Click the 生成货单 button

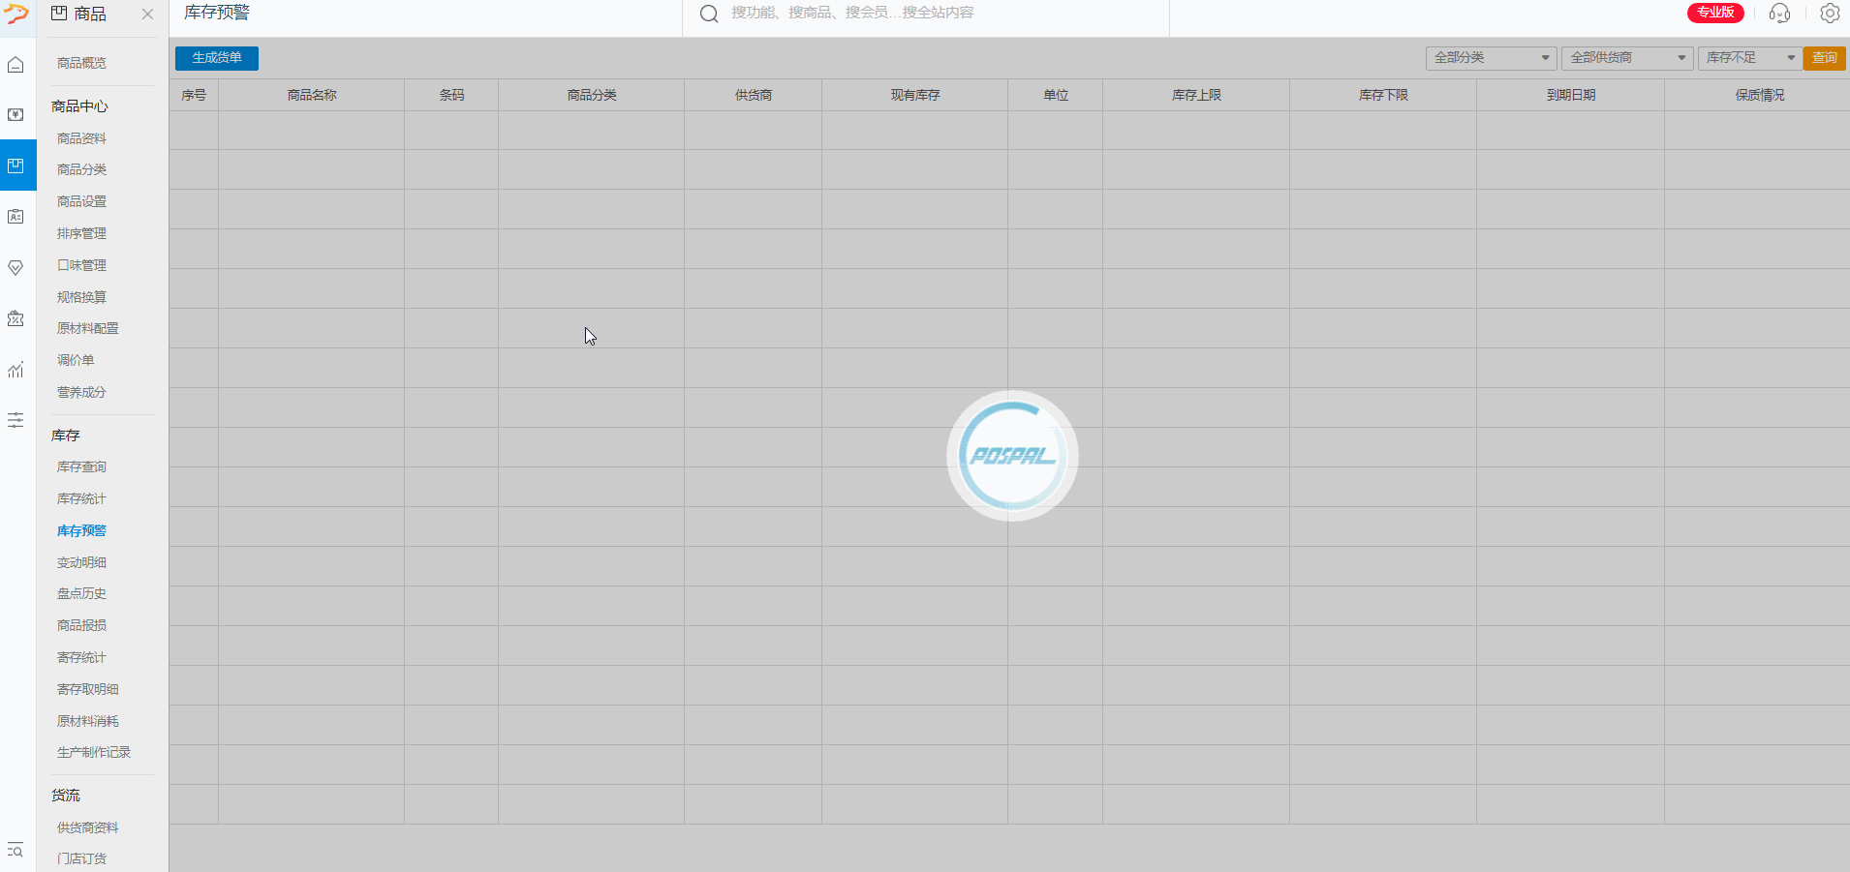[217, 58]
